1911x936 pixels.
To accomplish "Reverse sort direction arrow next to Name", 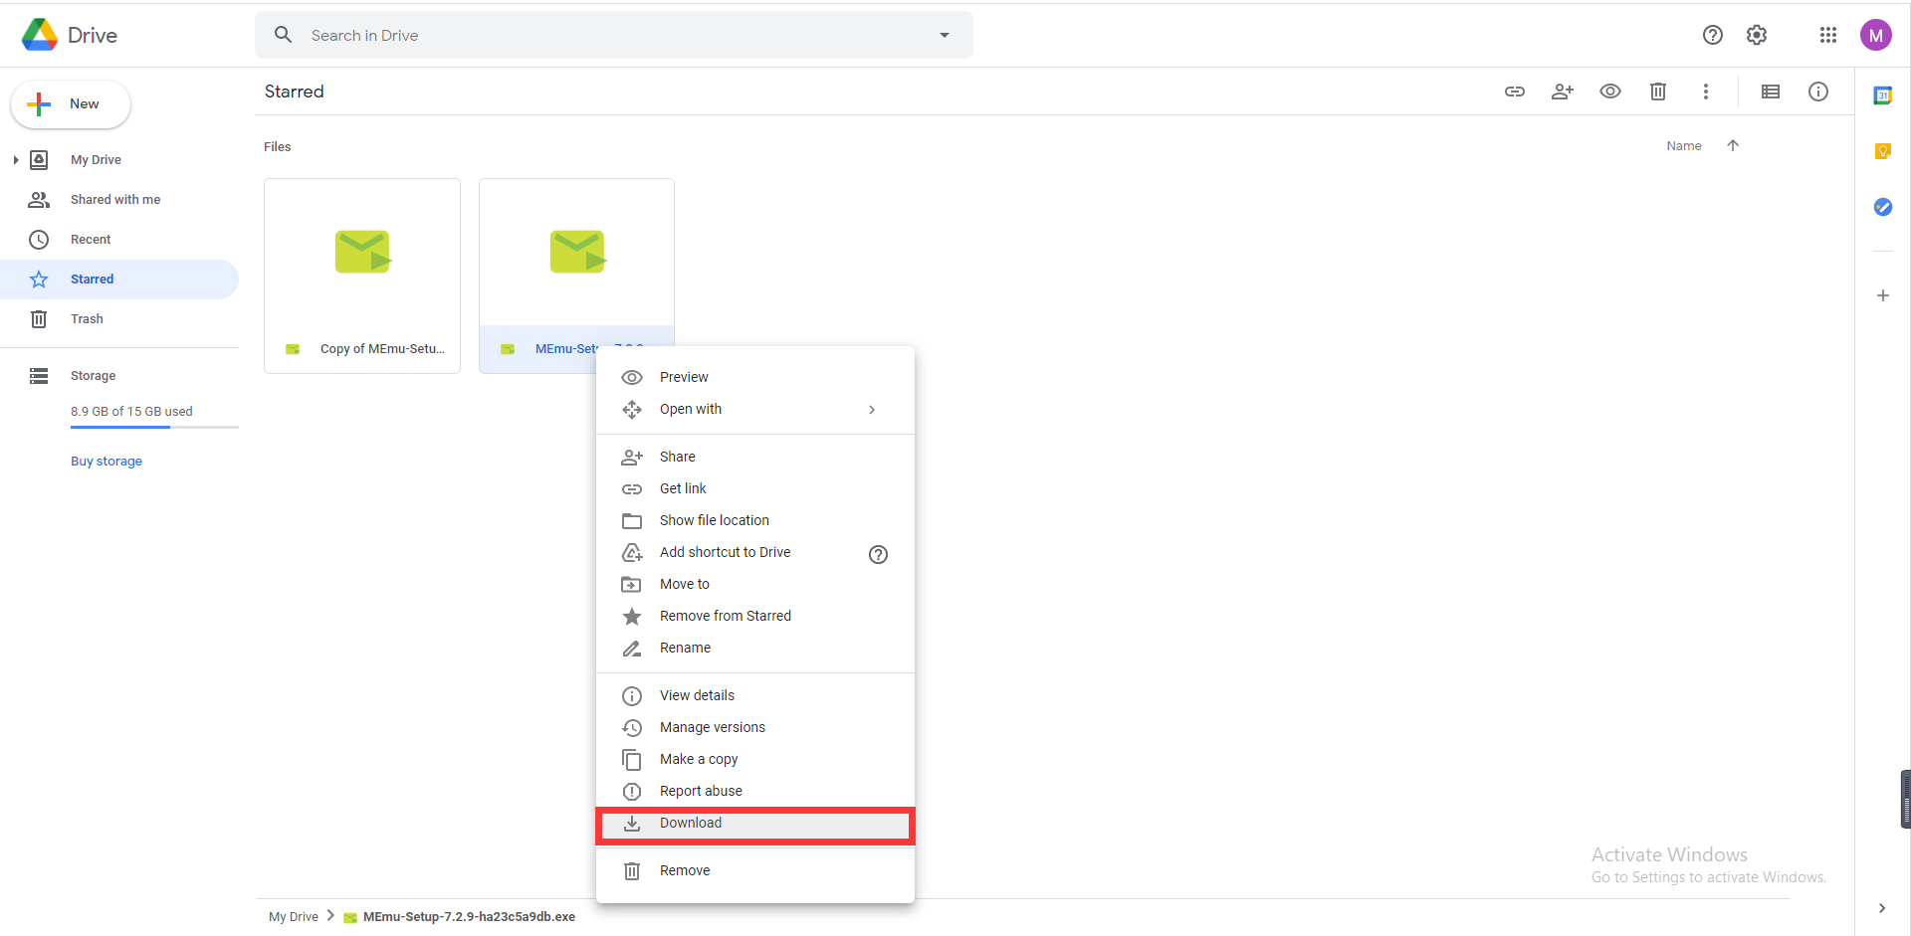I will [x=1733, y=146].
